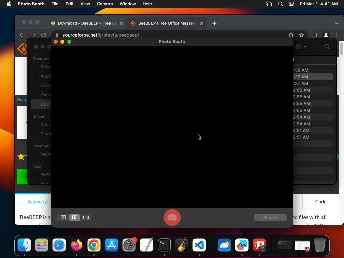Open Photo Booth from the Dock
Image resolution: width=344 pixels, height=258 pixels.
click(x=259, y=245)
